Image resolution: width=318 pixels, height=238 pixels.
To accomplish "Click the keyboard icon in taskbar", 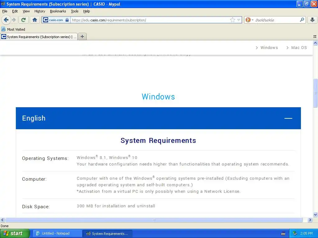I will click(x=283, y=234).
